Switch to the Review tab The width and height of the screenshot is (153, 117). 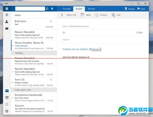(91, 9)
